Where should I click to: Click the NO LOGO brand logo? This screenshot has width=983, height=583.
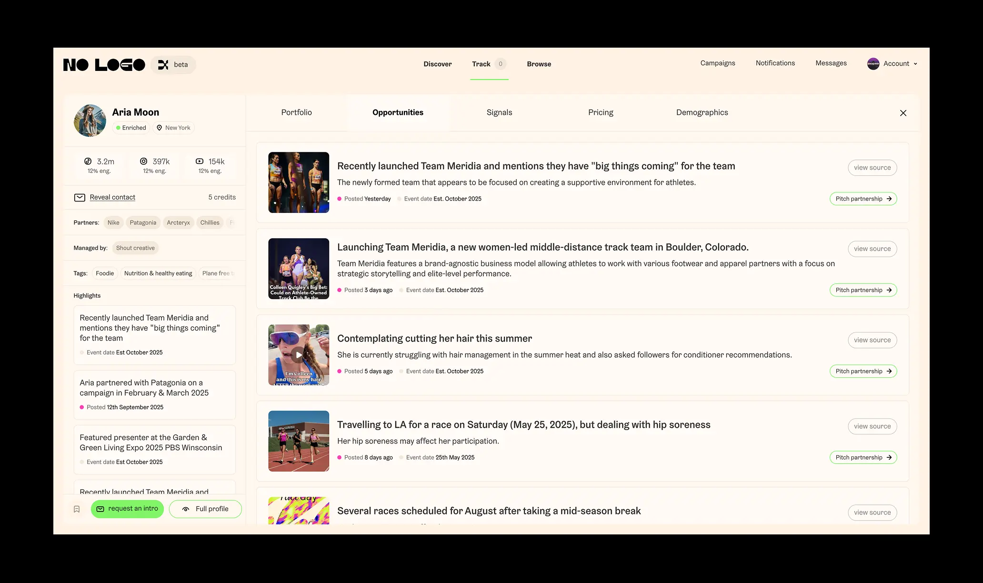point(104,65)
